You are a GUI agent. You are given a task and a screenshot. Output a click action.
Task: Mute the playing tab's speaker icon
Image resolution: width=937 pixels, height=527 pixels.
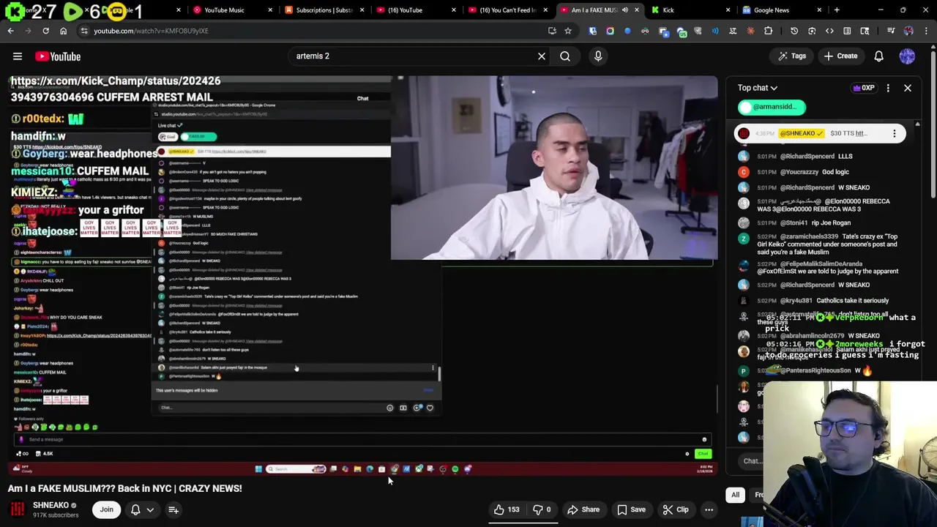click(x=625, y=10)
